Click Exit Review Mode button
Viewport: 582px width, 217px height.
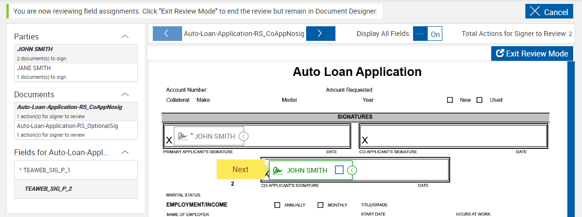coord(532,54)
